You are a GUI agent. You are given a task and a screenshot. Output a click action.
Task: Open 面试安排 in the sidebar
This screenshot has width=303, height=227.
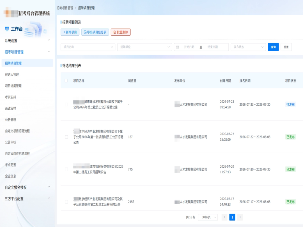pyautogui.click(x=11, y=108)
